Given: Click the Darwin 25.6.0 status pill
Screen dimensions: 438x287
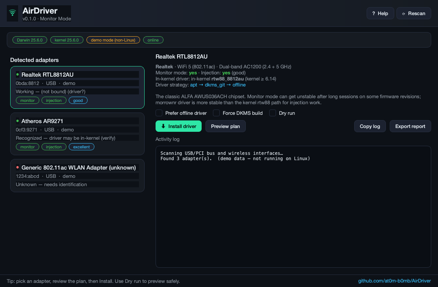Looking at the screenshot, I should [29, 40].
